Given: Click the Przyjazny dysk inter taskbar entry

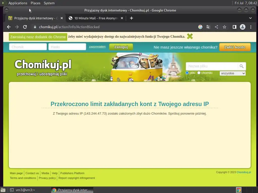Looking at the screenshot, I should (72, 190).
